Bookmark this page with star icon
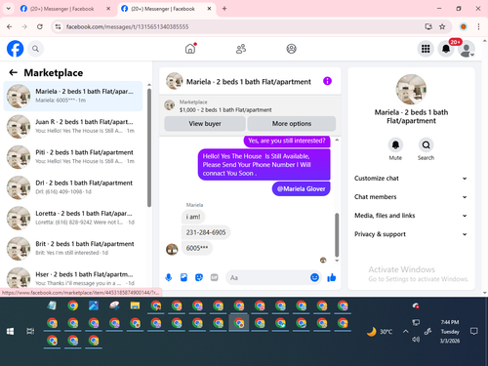This screenshot has width=488, height=366. pos(442,26)
